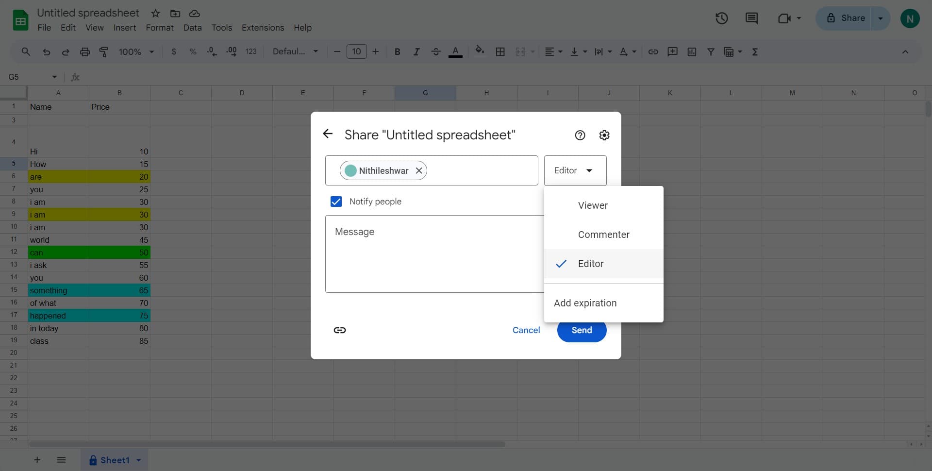
Task: Toggle italic formatting in toolbar
Action: (416, 52)
